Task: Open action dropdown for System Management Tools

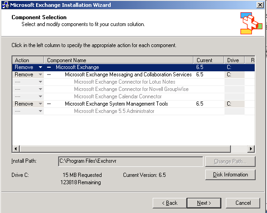Action: click(x=40, y=104)
